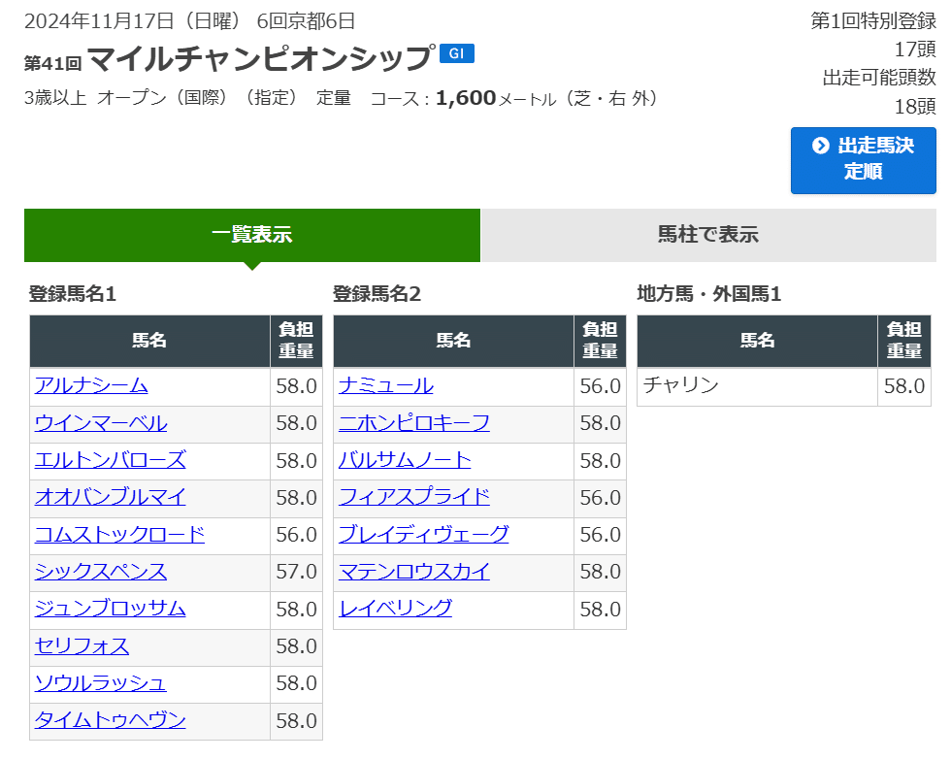Screen dimensions: 951x760
Task: Select the 56.0 weight for ナミュール
Action: pyautogui.click(x=600, y=386)
